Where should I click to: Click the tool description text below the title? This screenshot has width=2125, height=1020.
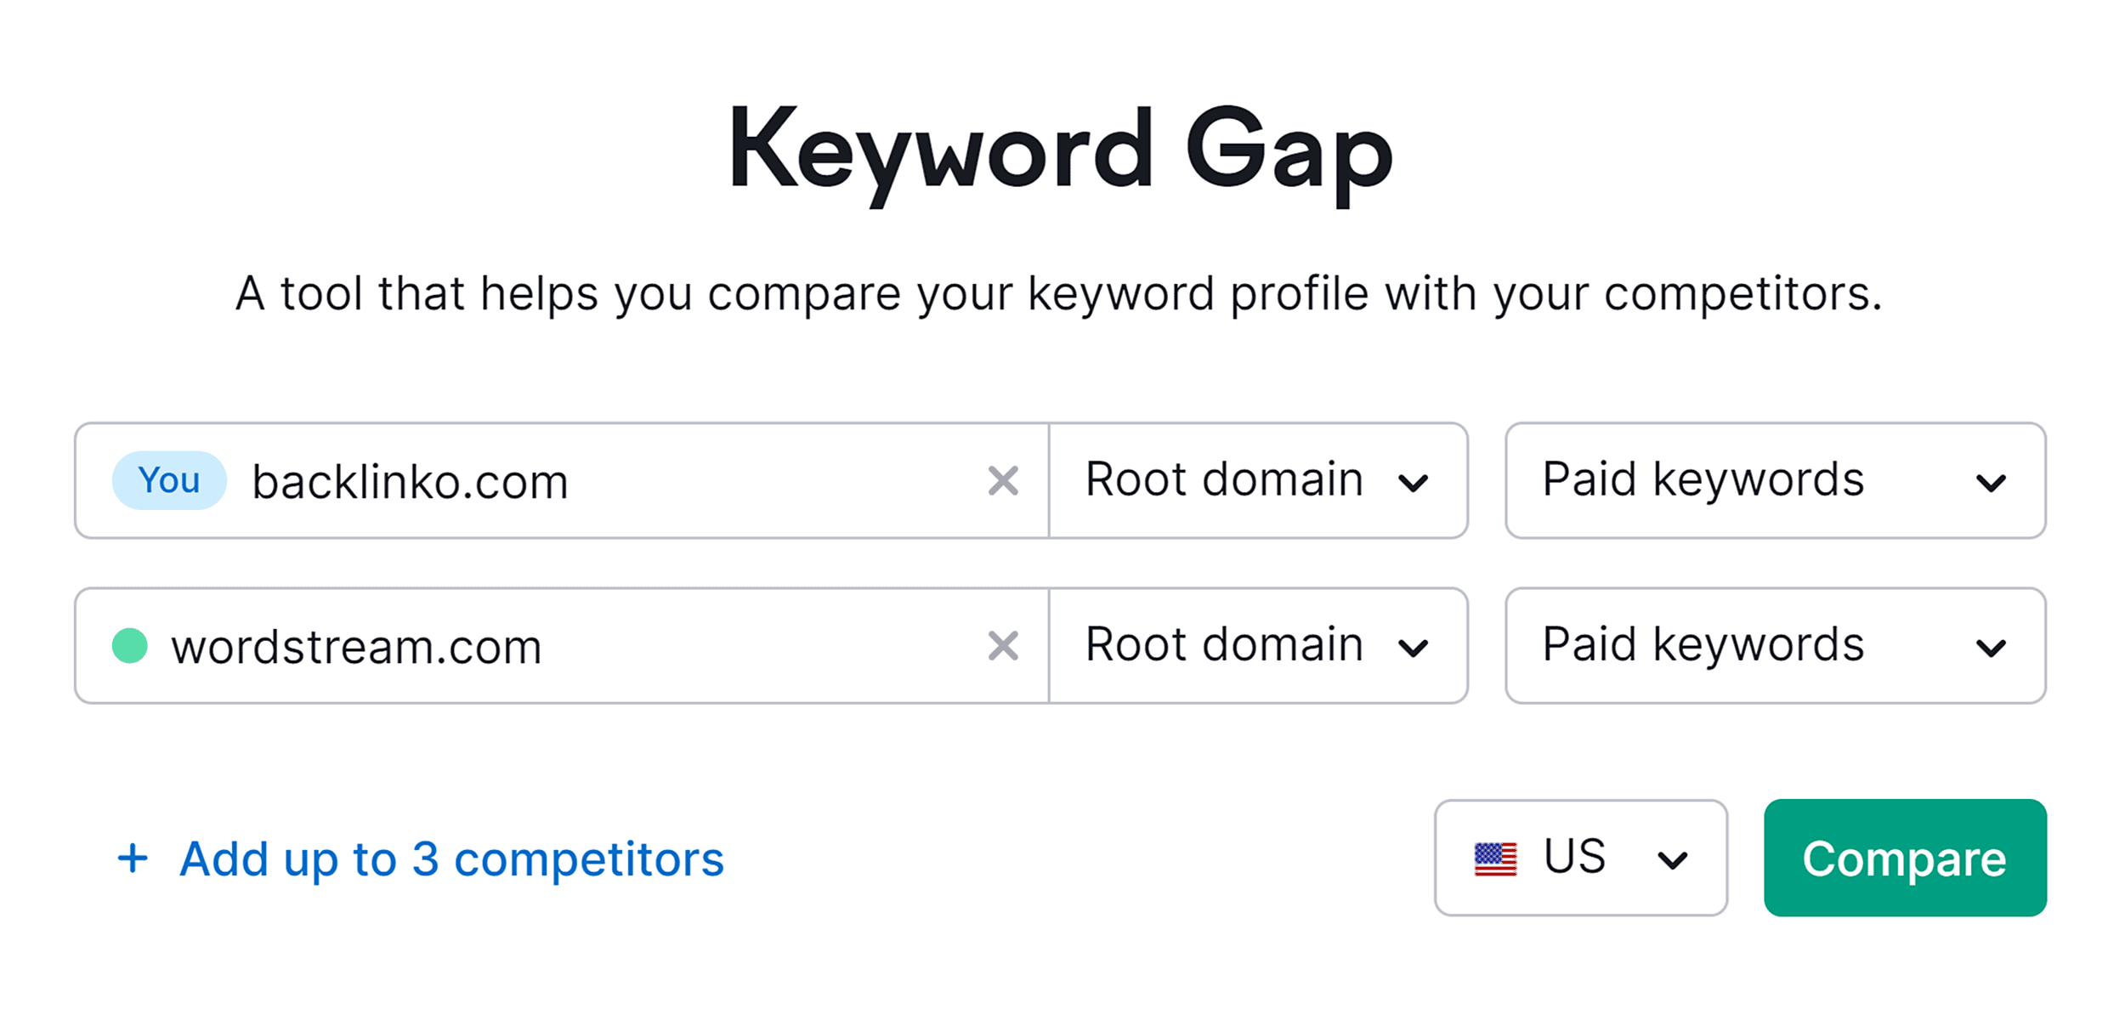(1062, 293)
